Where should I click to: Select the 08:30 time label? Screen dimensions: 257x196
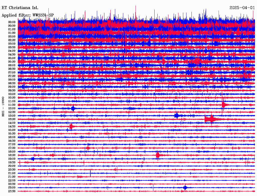pos(12,83)
